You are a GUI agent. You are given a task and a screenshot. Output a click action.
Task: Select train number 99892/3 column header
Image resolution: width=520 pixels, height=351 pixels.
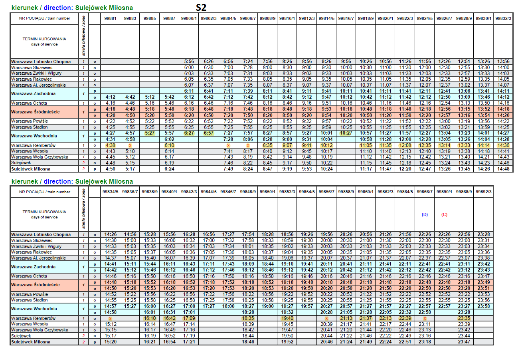point(483,192)
